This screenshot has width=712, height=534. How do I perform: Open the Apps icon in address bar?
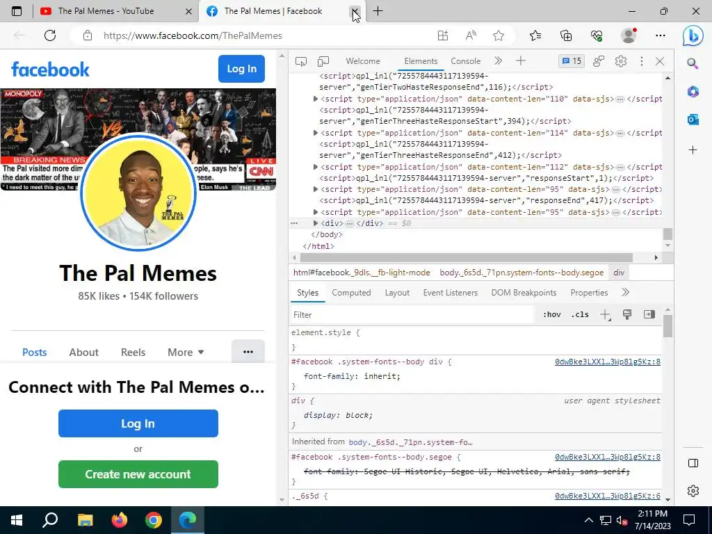(443, 35)
